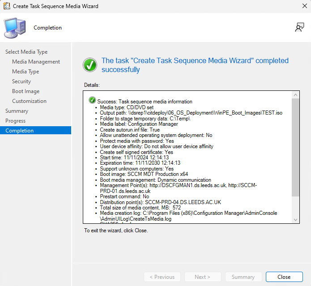311x286 pixels.
Task: Select the Progress step in sidebar
Action: coord(15,121)
